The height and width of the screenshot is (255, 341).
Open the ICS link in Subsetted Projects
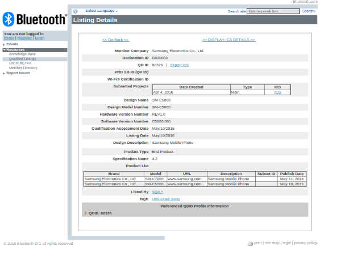pyautogui.click(x=277, y=92)
